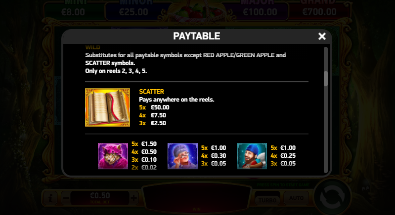Click the PAYTABLE title header
Viewport: 395px width, 215px height.
click(196, 36)
